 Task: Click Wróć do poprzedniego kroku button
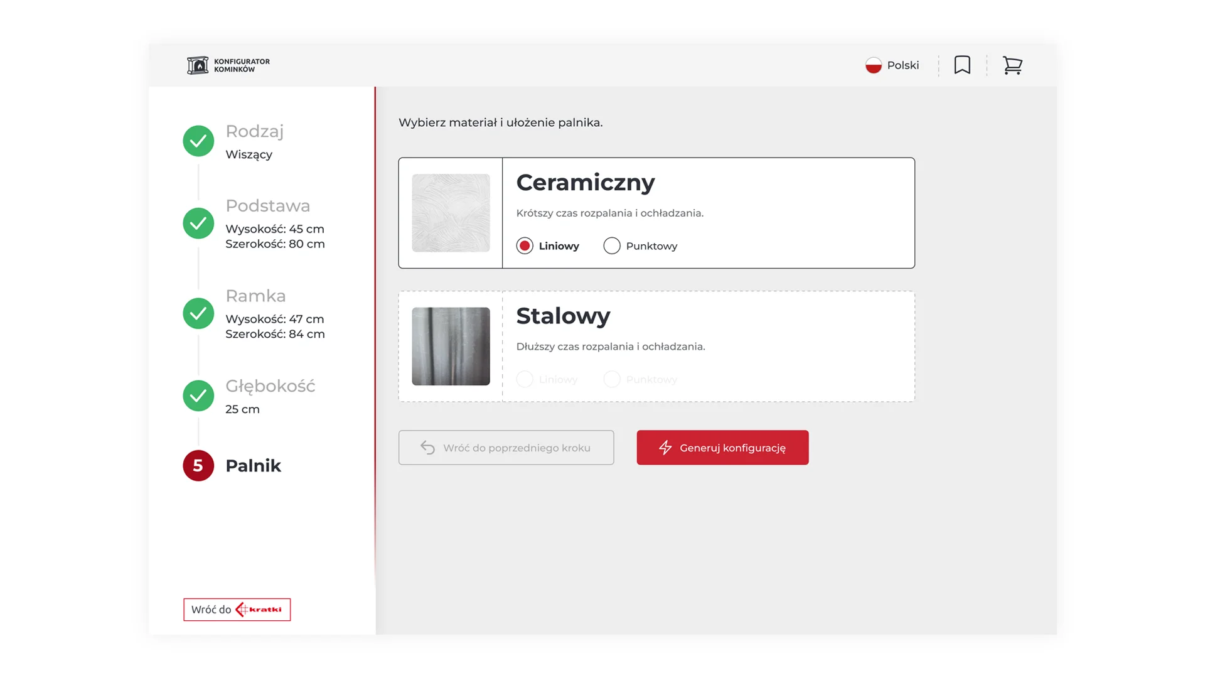click(x=506, y=448)
